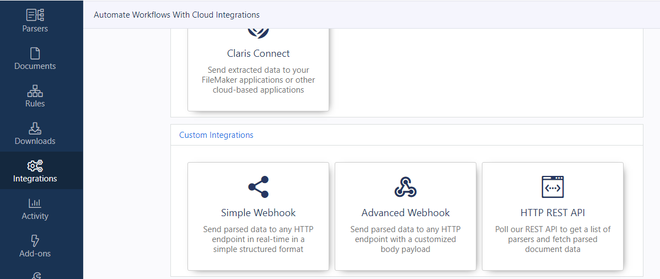Image resolution: width=660 pixels, height=279 pixels.
Task: Open the Simple Webhook card title
Action: [259, 212]
